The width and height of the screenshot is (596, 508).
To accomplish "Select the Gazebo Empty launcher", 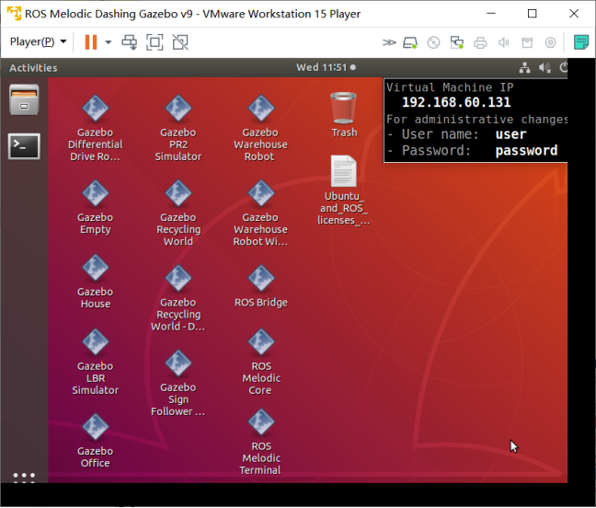I will point(95,207).
